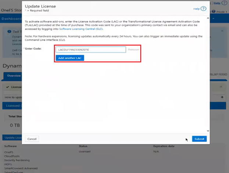Submit the license activation code
Image resolution: width=229 pixels, height=173 pixels.
pyautogui.click(x=199, y=139)
